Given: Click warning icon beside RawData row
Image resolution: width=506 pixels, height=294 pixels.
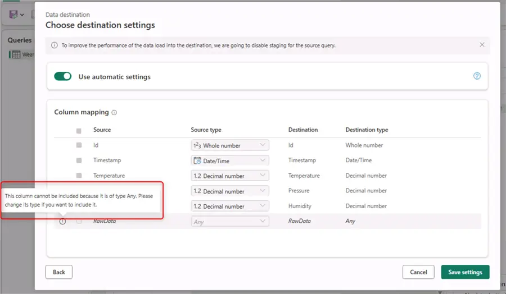Looking at the screenshot, I should 62,221.
